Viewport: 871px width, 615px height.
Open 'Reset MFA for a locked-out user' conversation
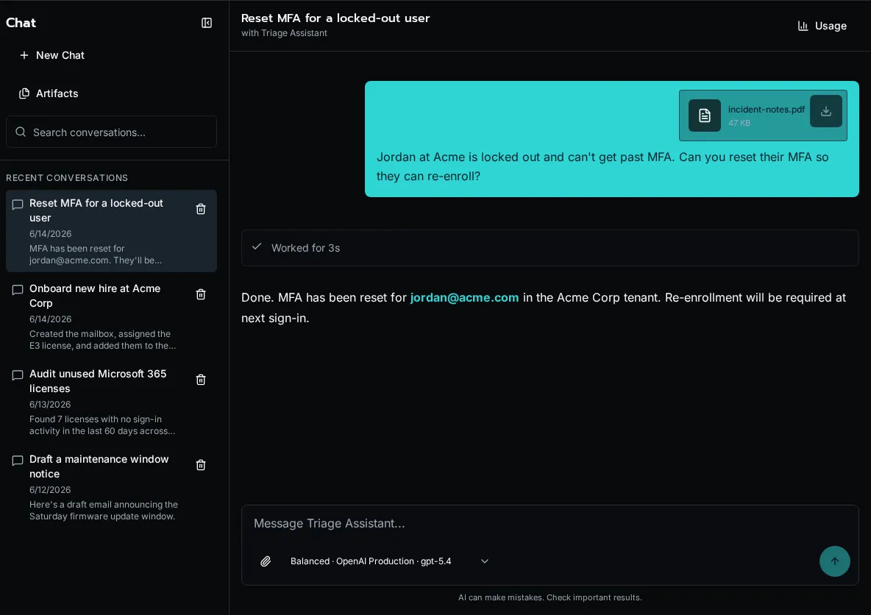pyautogui.click(x=111, y=231)
